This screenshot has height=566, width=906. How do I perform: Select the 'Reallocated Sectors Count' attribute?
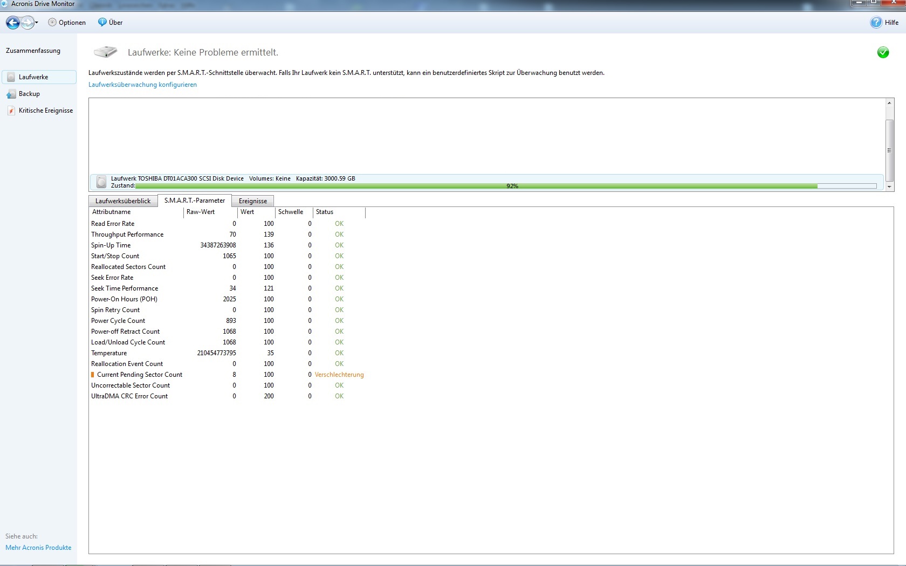click(128, 267)
